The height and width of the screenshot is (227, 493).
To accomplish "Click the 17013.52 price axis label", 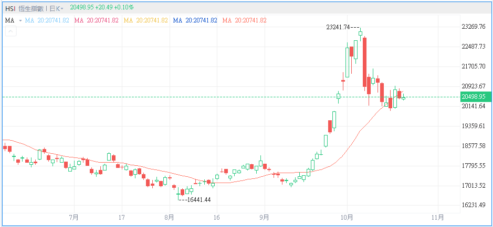I will [474, 186].
